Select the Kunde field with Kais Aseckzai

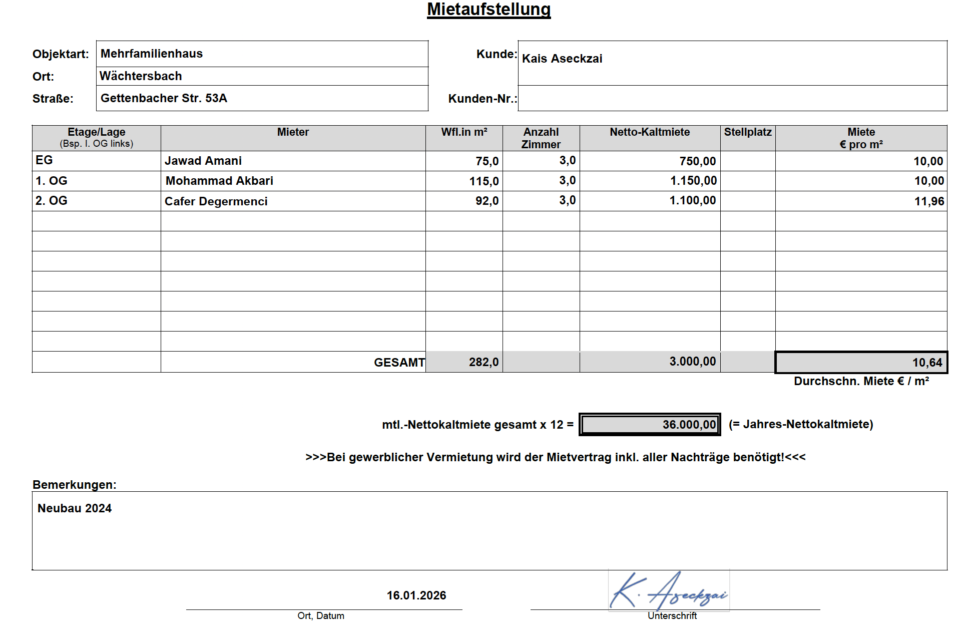(732, 63)
